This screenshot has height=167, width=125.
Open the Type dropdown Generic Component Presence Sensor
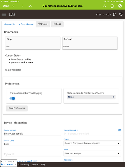tap(92, 143)
